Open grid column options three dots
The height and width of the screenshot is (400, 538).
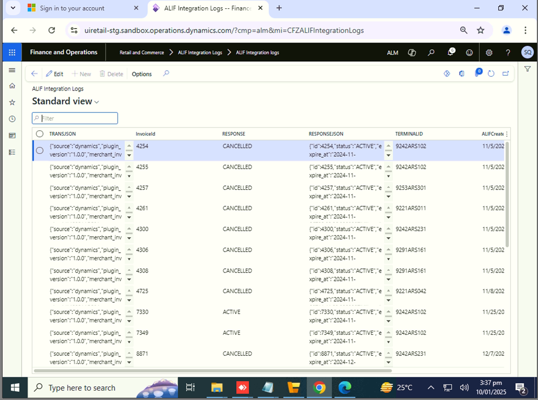[x=507, y=134]
